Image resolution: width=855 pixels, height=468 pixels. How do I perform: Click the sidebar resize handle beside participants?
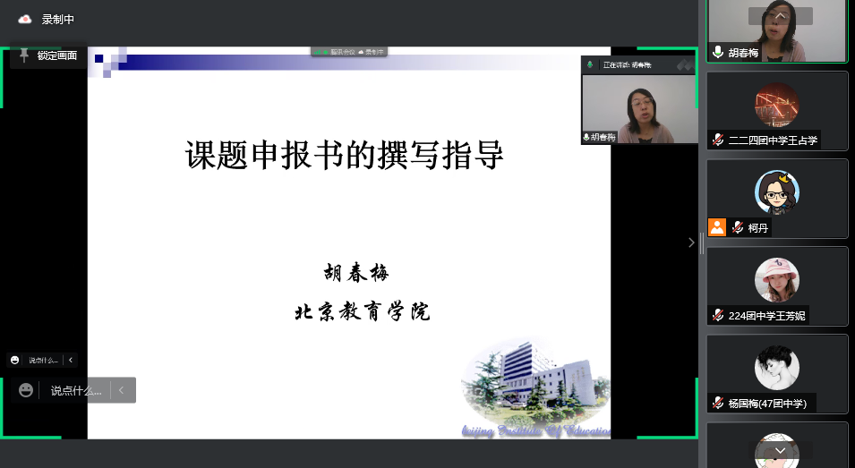[x=702, y=243]
